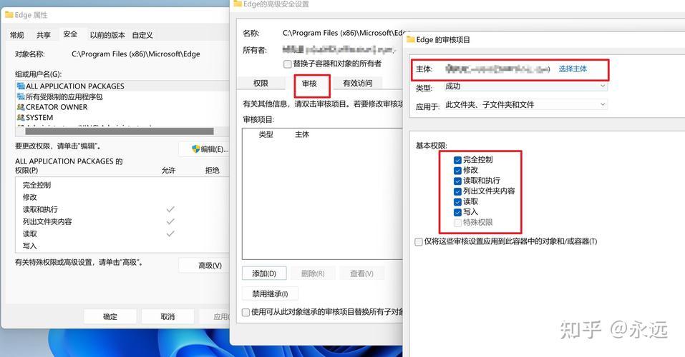The height and width of the screenshot is (357, 685).
Task: Open the 类型 dropdown showing 成功
Action: (525, 86)
